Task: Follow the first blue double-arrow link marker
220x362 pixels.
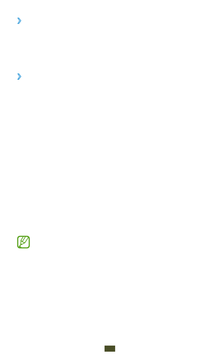Action: tap(19, 21)
